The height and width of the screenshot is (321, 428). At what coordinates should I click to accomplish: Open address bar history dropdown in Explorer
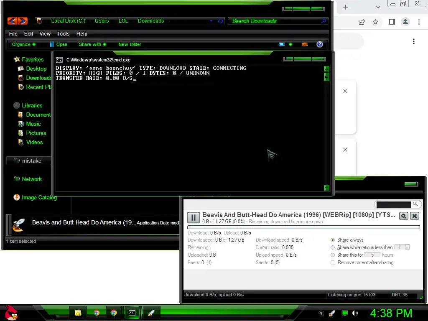211,21
